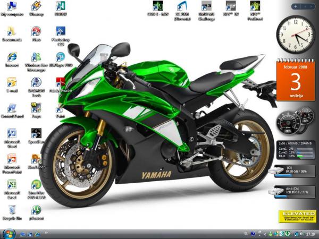The image size is (319, 239).
Task: Open the Photoshop CS3 shortcut
Action: tap(61, 32)
